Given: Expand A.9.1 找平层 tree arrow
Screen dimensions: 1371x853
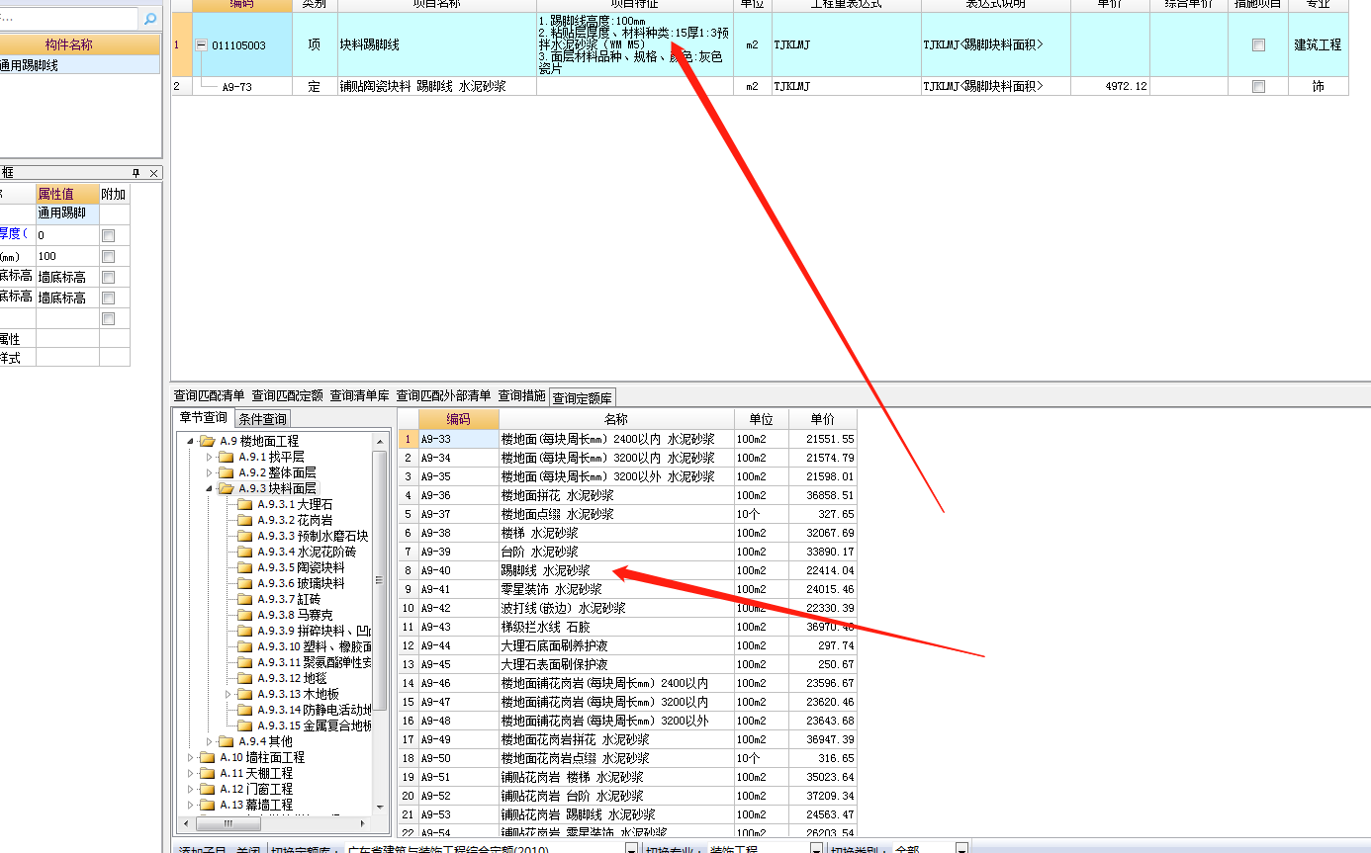Looking at the screenshot, I should (x=209, y=457).
